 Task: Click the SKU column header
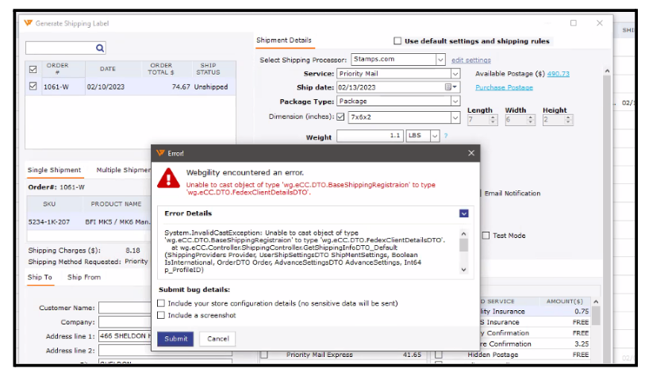click(x=49, y=204)
